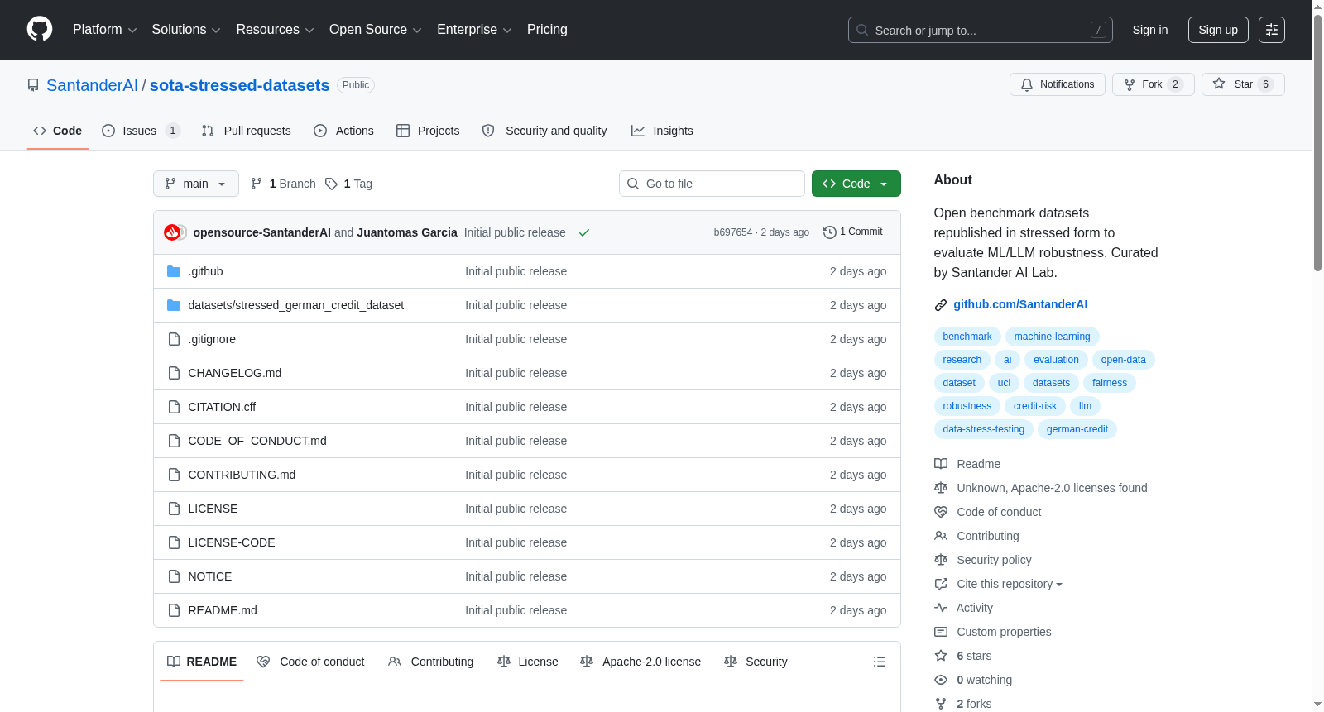
Task: Open the Security and quality tab
Action: (544, 131)
